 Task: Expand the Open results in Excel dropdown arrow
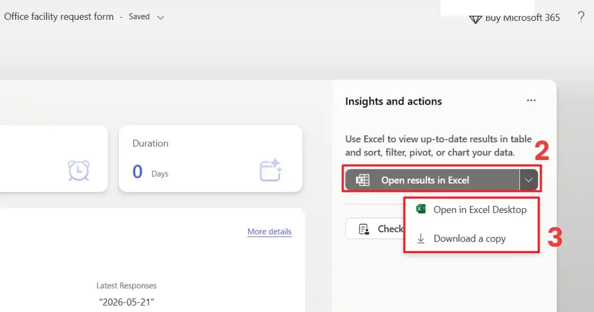point(529,180)
